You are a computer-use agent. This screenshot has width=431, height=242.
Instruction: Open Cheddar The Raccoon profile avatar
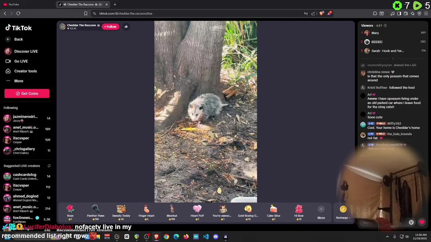(62, 27)
